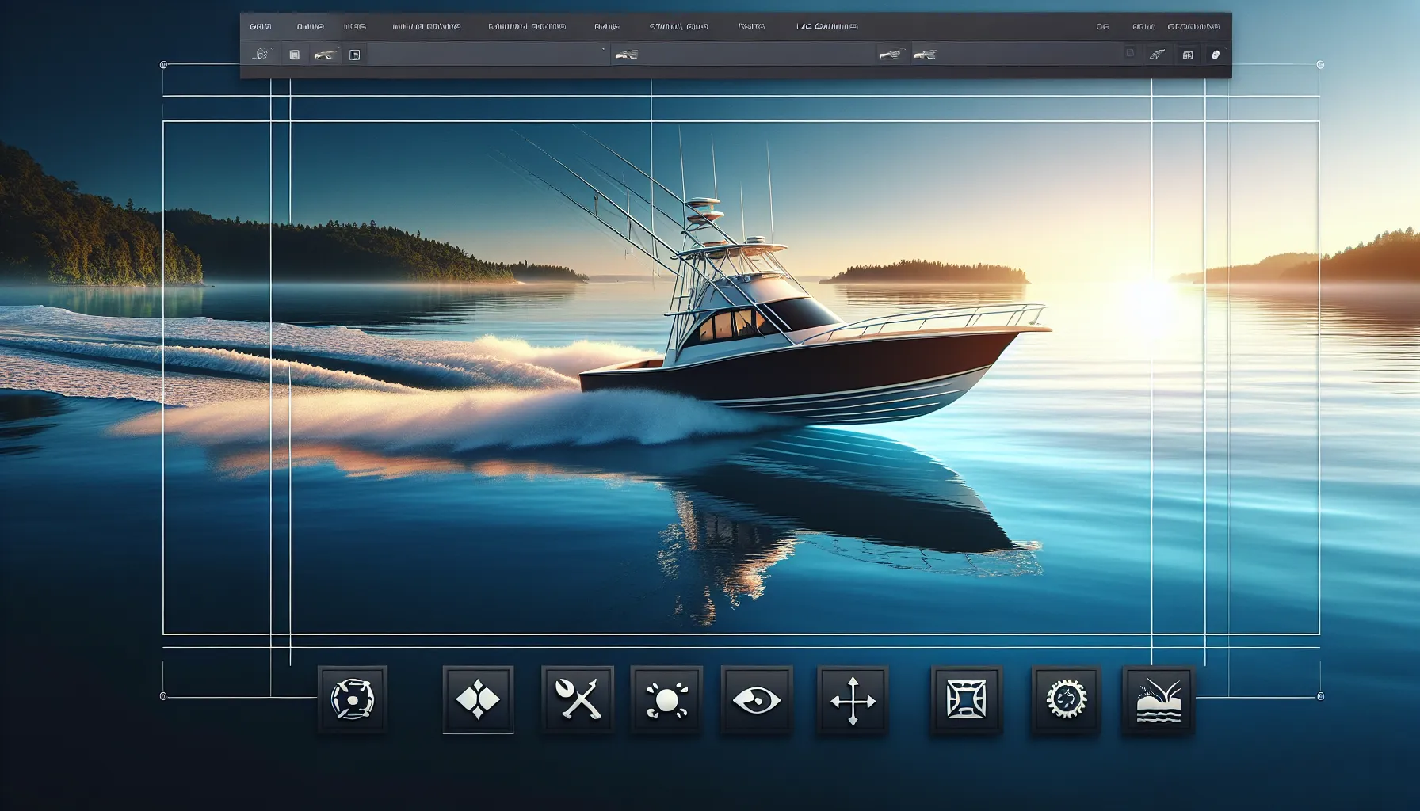
Task: Select the four-arrow move tool
Action: click(x=853, y=700)
